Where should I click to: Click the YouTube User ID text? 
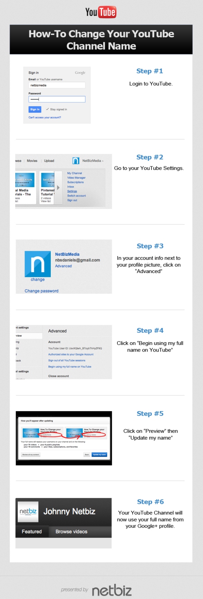point(75,348)
